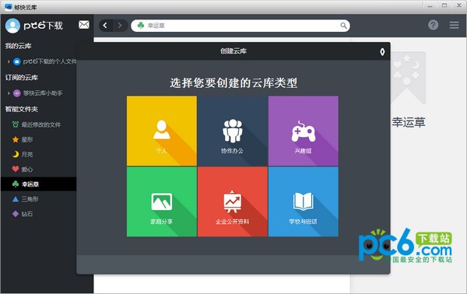This screenshot has width=467, height=294.
Task: Pick the 学校与班级 school tile
Action: [304, 201]
